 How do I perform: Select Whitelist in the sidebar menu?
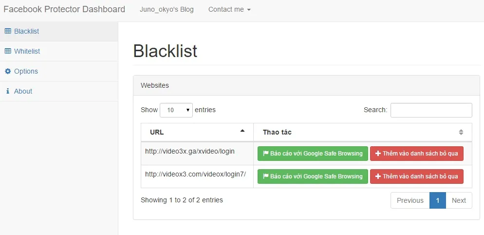[x=27, y=51]
